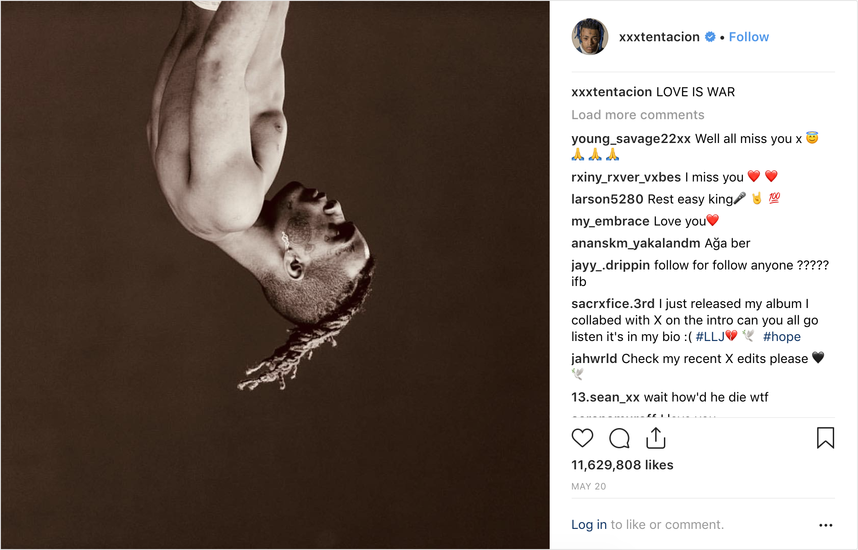The image size is (858, 550).
Task: Click the upside-down portrait post image
Action: (275, 275)
